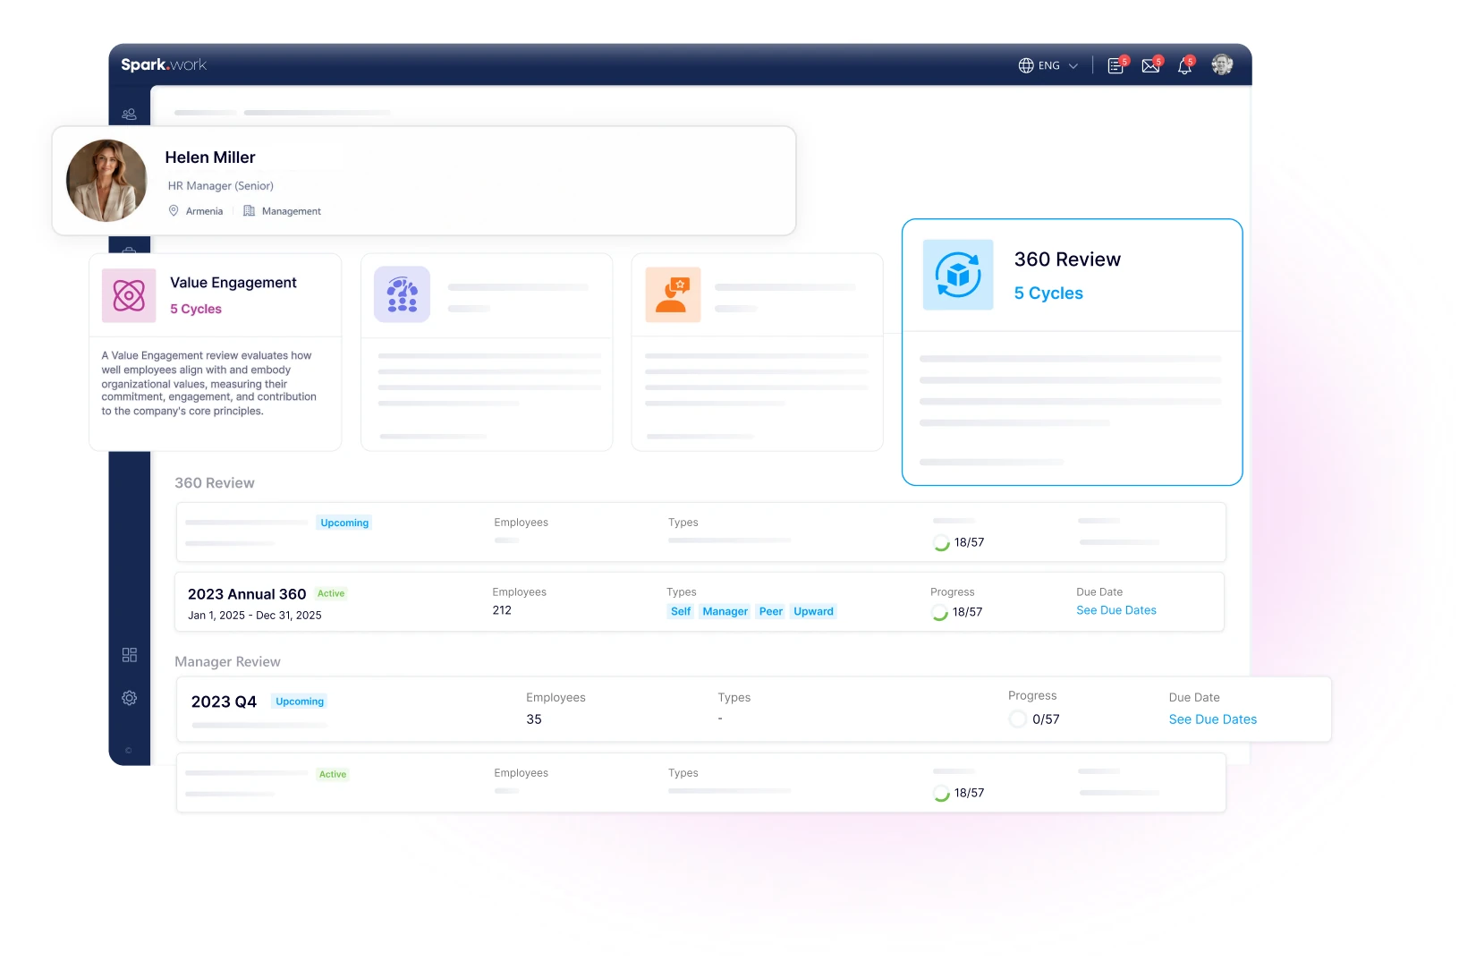Click '5 Cycles' under 360 Review card
The image size is (1459, 961).
1048,293
